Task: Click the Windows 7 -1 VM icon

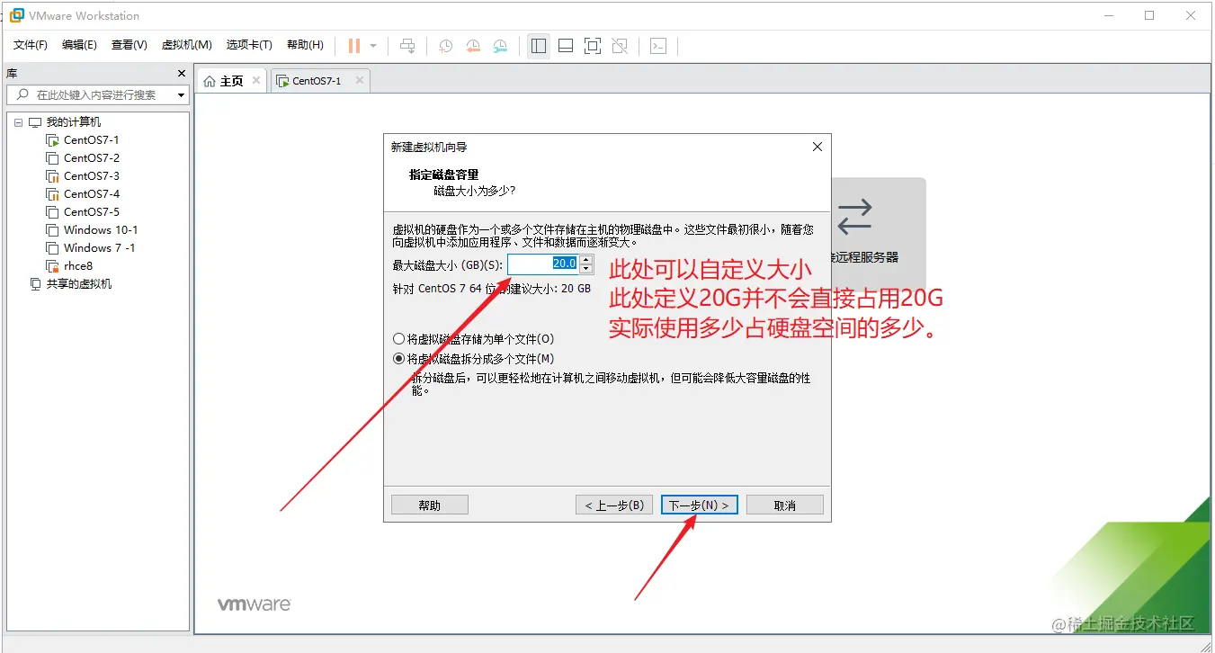Action: coord(51,248)
